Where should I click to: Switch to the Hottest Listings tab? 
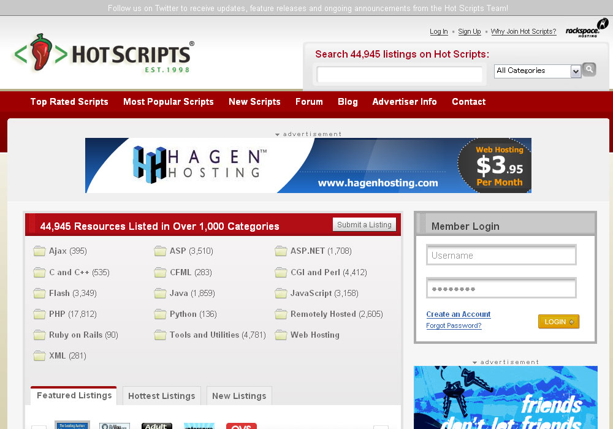coord(161,396)
